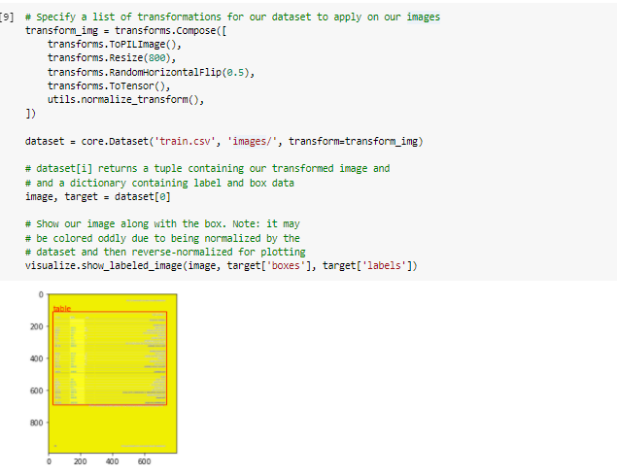Click the string 'images/' in code
The height and width of the screenshot is (475, 617).
(x=253, y=141)
